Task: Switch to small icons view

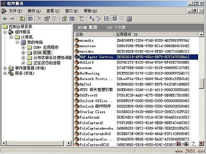Action: click(99, 19)
